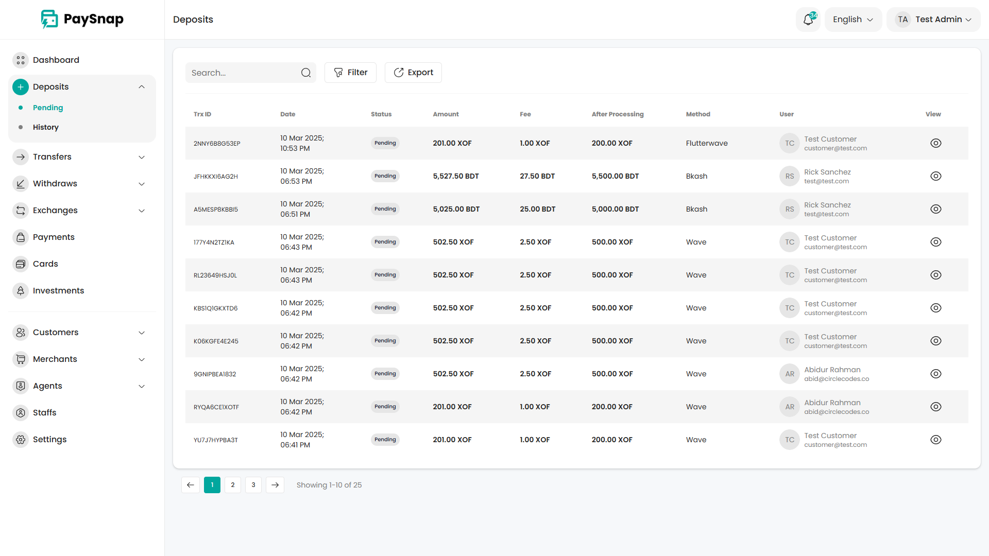The width and height of the screenshot is (989, 556).
Task: Open the Cards sidebar icon
Action: 21,264
